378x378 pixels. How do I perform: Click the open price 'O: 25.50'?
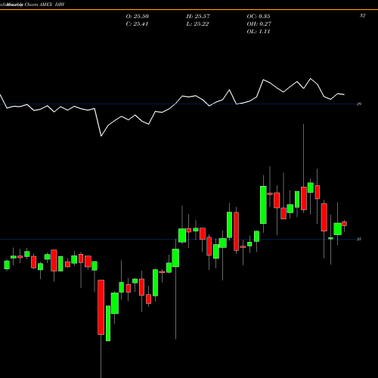pyautogui.click(x=138, y=17)
